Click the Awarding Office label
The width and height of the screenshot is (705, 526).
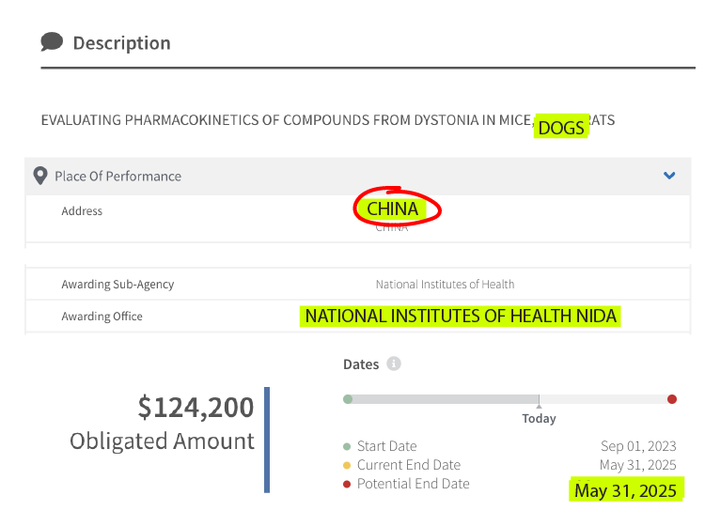tap(102, 317)
